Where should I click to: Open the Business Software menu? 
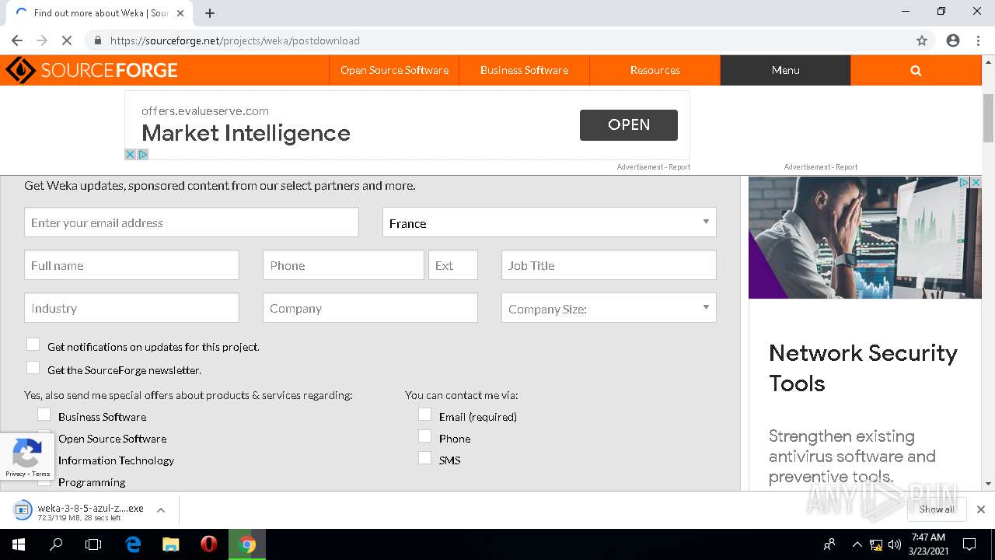point(524,70)
